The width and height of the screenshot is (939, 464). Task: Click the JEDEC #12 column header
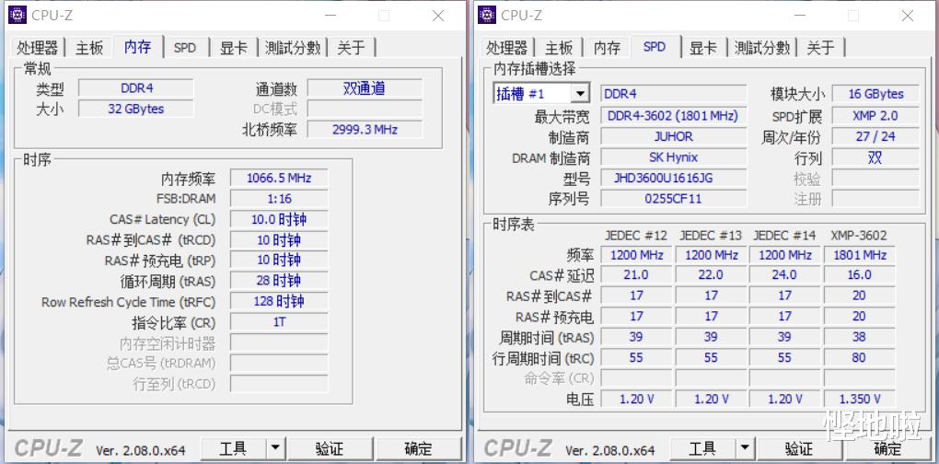[x=636, y=236]
